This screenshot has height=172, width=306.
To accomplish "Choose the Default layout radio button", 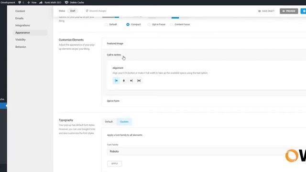I will pos(106,24).
